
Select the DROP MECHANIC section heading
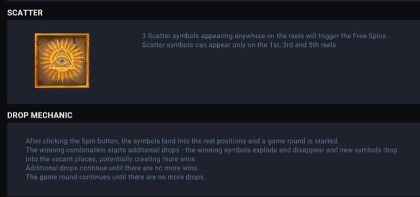click(39, 115)
